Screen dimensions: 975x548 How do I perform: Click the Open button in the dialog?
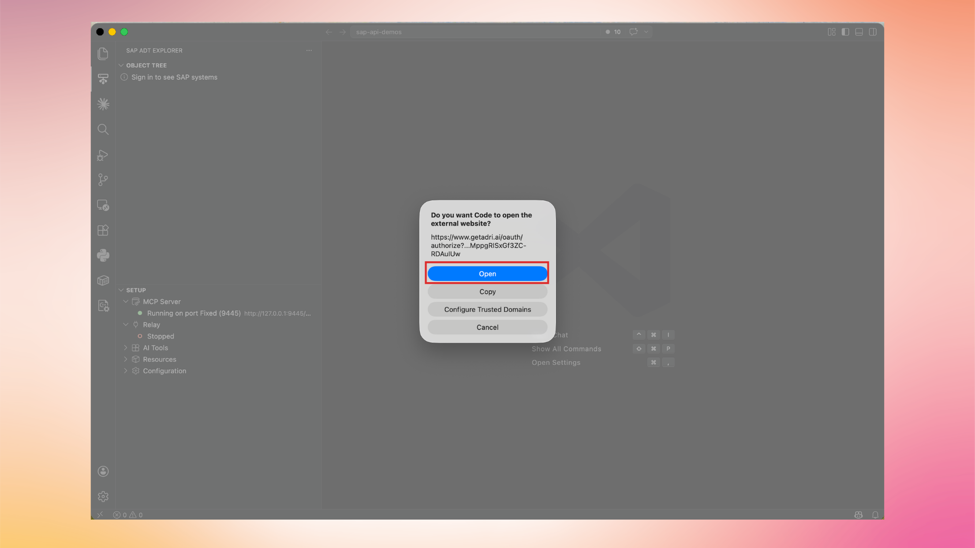[x=487, y=273]
